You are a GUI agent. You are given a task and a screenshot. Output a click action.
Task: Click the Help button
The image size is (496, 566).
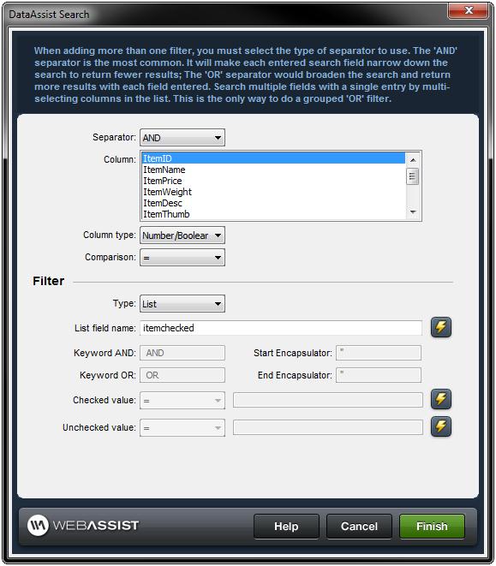(x=286, y=527)
